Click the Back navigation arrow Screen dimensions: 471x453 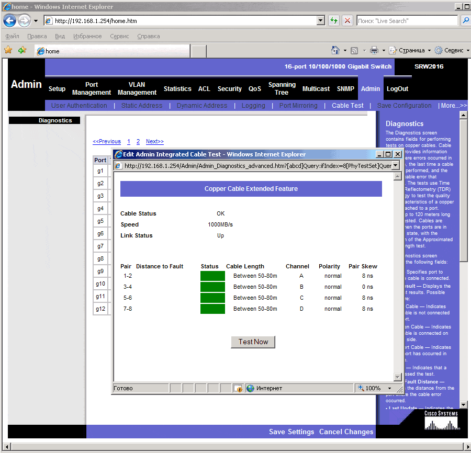9,20
